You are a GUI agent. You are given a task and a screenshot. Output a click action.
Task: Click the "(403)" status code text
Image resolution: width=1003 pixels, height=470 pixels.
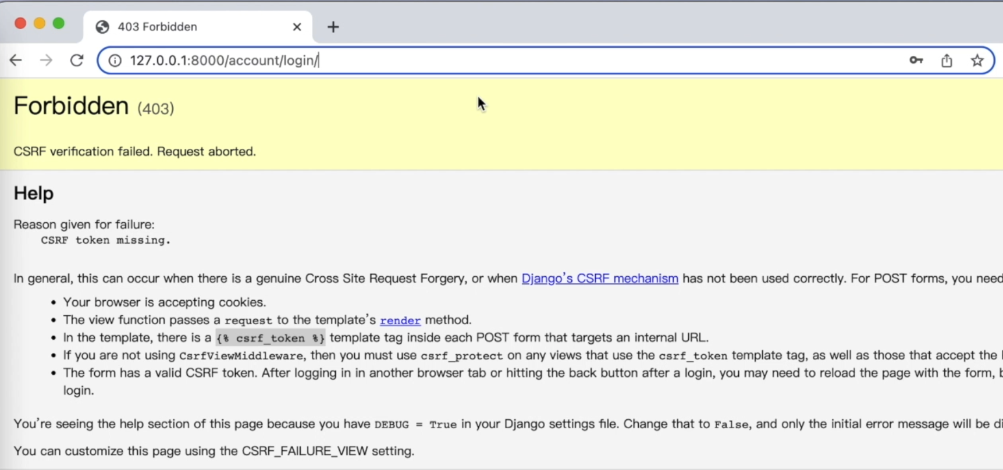tap(156, 109)
